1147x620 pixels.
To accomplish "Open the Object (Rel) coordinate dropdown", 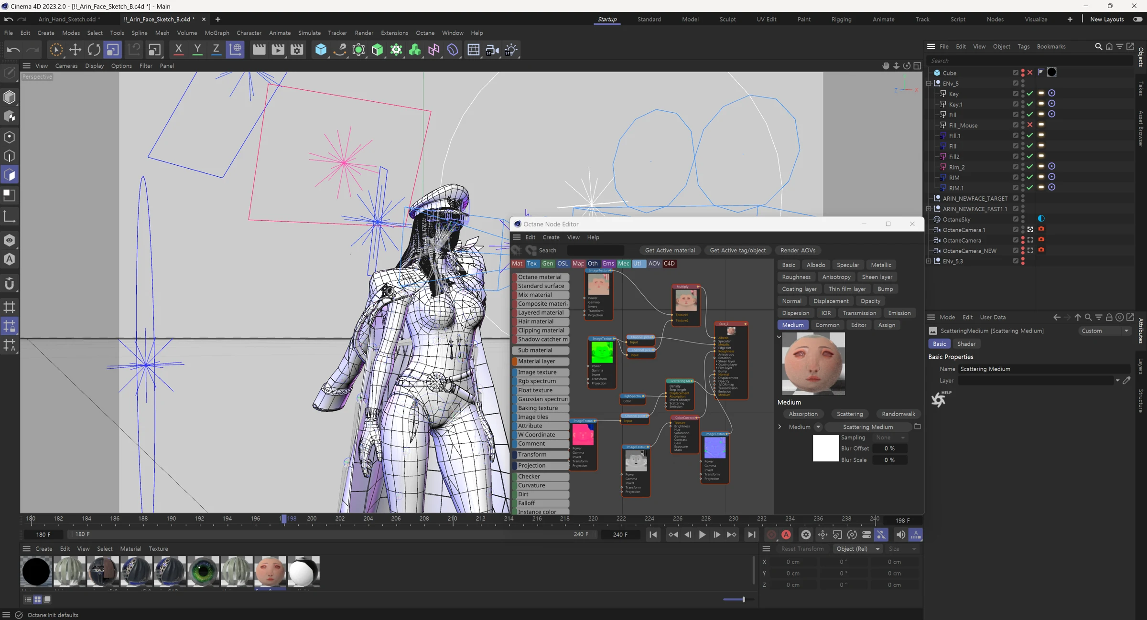I will click(x=857, y=549).
